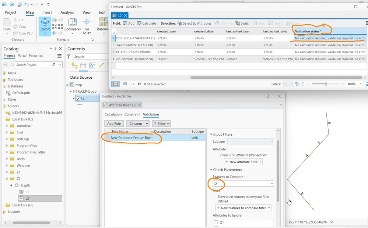Image resolution: width=368 pixels, height=228 pixels.
Task: Toggle L2 layer visibility checkbox
Action: click(78, 99)
